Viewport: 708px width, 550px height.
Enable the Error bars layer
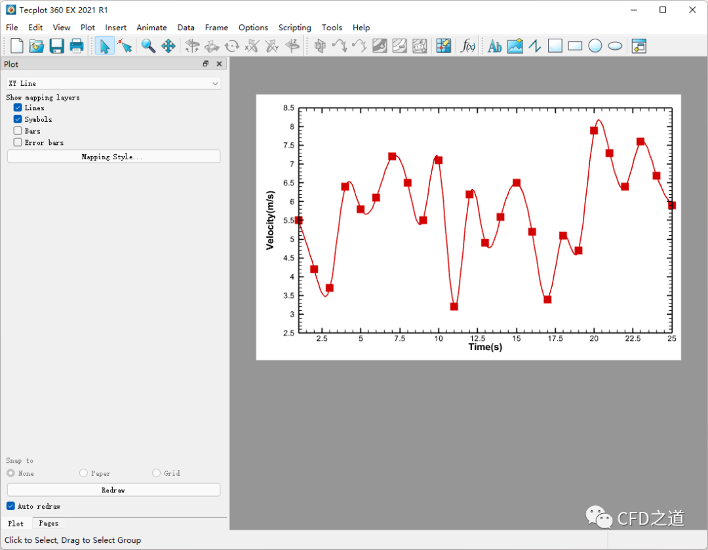click(18, 142)
